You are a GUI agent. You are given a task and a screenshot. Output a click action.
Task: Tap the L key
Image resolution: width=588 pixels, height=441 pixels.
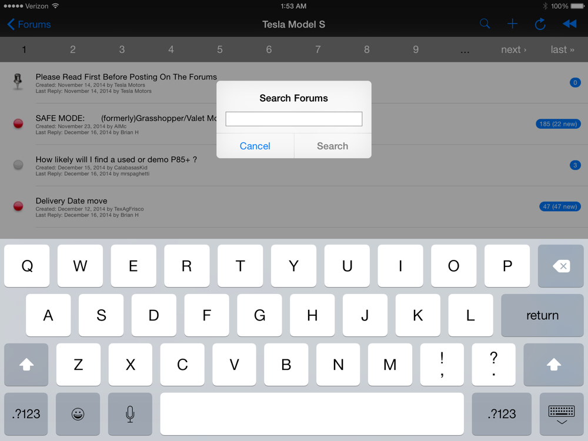coord(470,315)
